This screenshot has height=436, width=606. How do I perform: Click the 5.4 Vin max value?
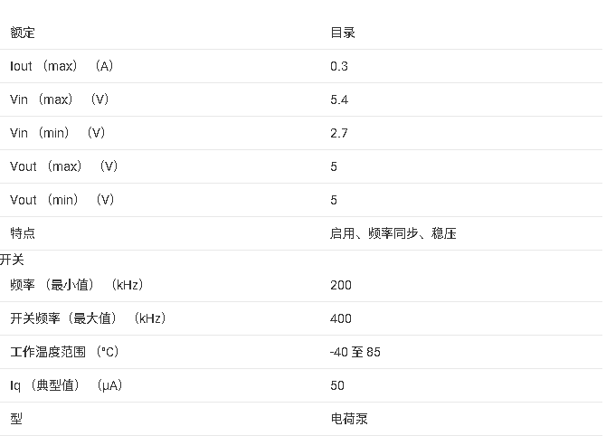(339, 100)
